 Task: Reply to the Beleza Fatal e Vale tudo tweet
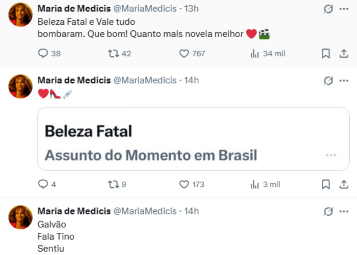43,53
